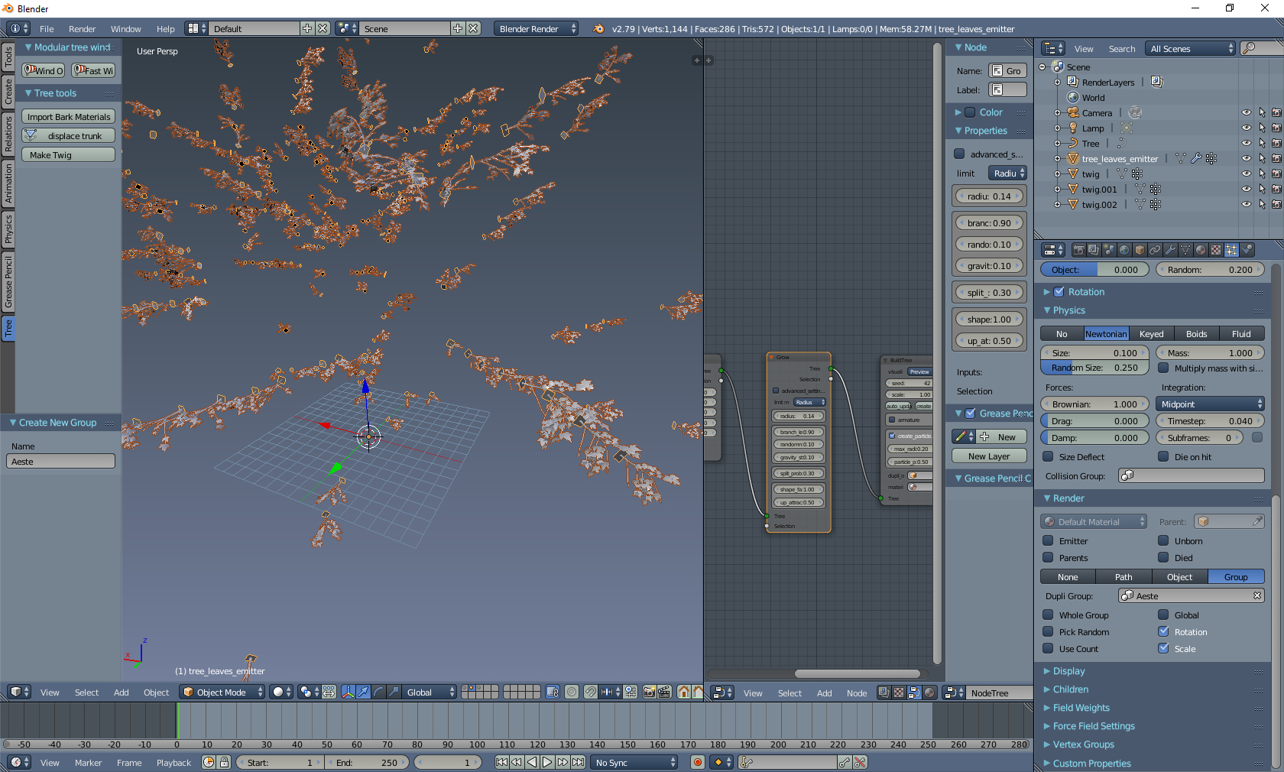The width and height of the screenshot is (1284, 772).
Task: Click the OpenGL render image camera icon
Action: coord(649,692)
